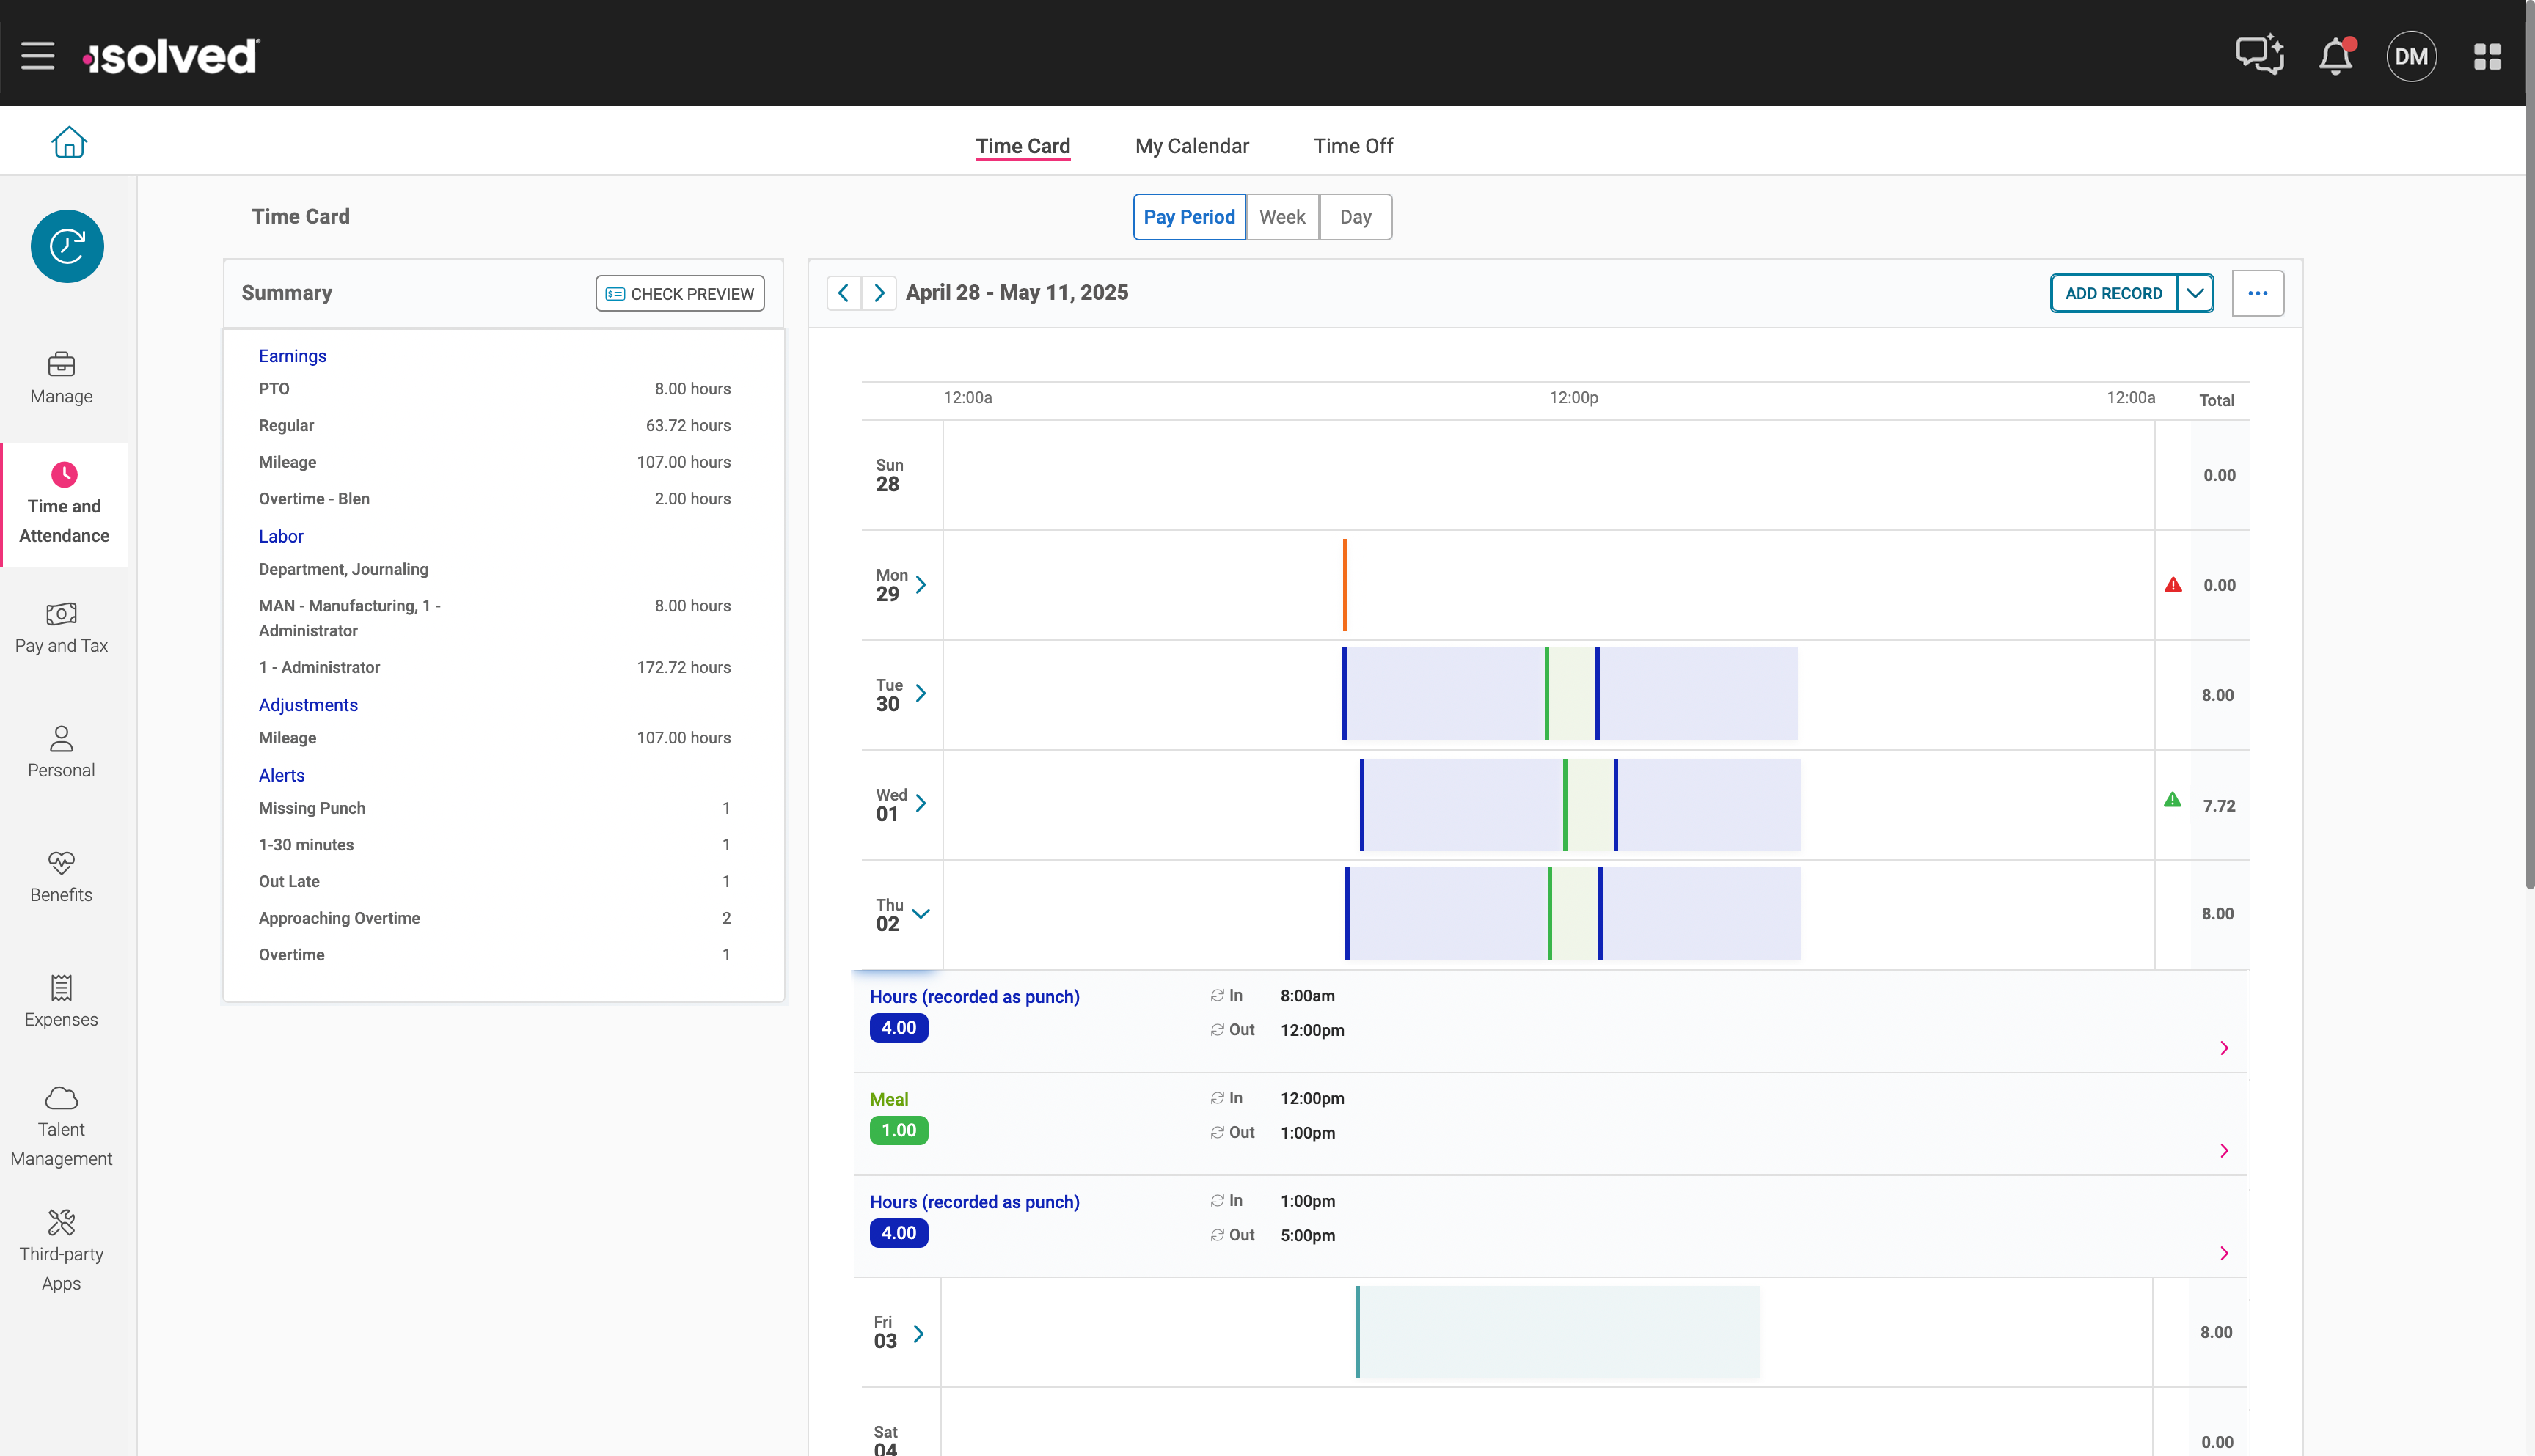Open the chat assistant icon
Image resolution: width=2535 pixels, height=1456 pixels.
point(2259,55)
